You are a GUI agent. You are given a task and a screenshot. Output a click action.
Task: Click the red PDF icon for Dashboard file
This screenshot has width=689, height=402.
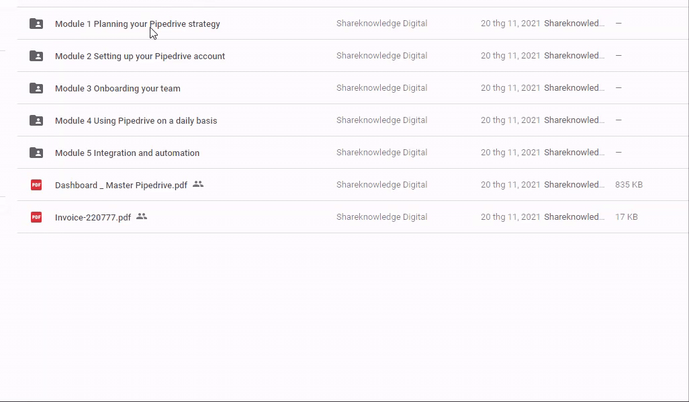coord(36,185)
